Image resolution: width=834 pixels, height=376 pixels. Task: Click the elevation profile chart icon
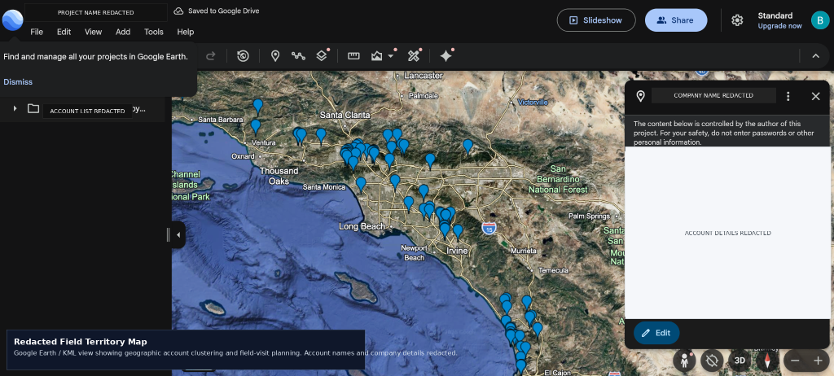(x=377, y=56)
